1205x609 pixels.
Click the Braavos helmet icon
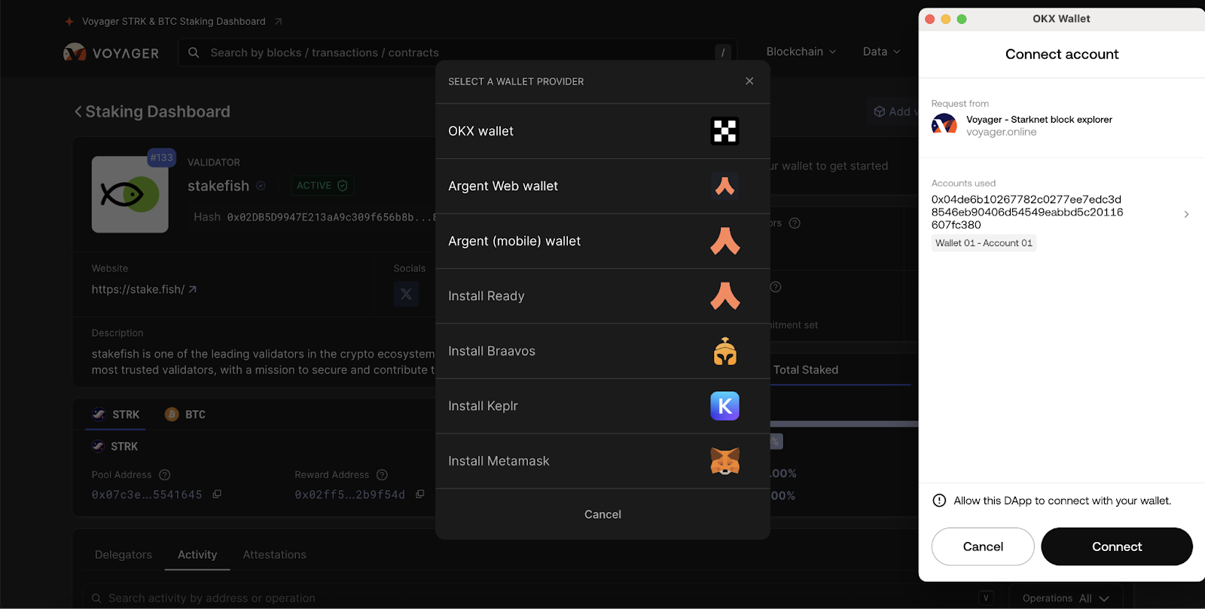[725, 351]
